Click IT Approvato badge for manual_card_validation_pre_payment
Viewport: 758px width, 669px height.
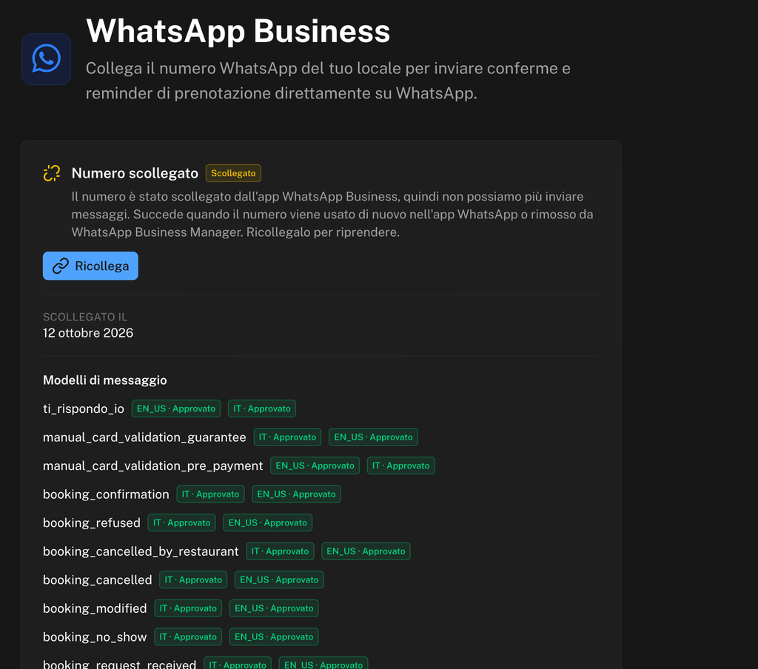tap(400, 465)
